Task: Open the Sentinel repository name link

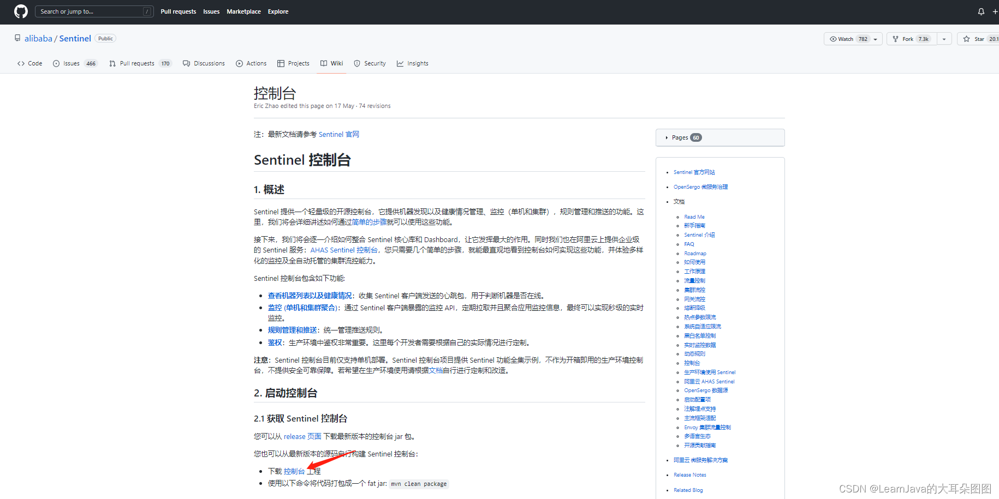Action: click(x=75, y=38)
